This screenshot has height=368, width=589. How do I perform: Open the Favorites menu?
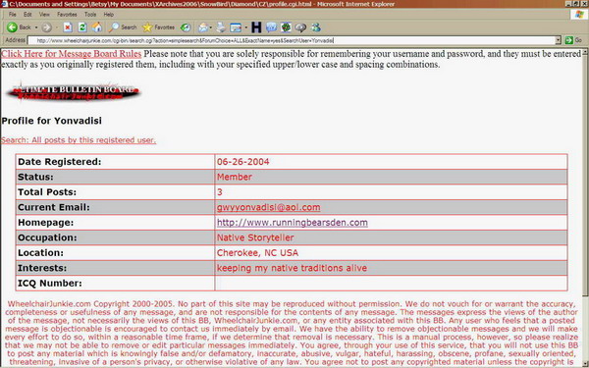pyautogui.click(x=67, y=15)
